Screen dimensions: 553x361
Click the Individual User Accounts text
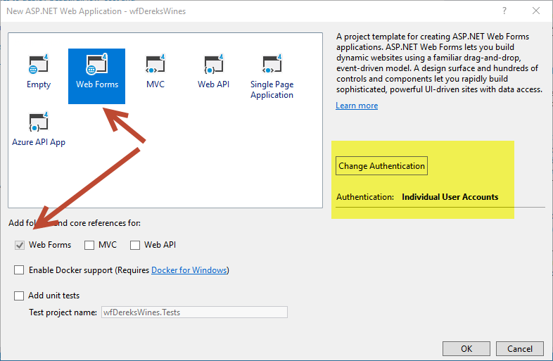(x=450, y=197)
